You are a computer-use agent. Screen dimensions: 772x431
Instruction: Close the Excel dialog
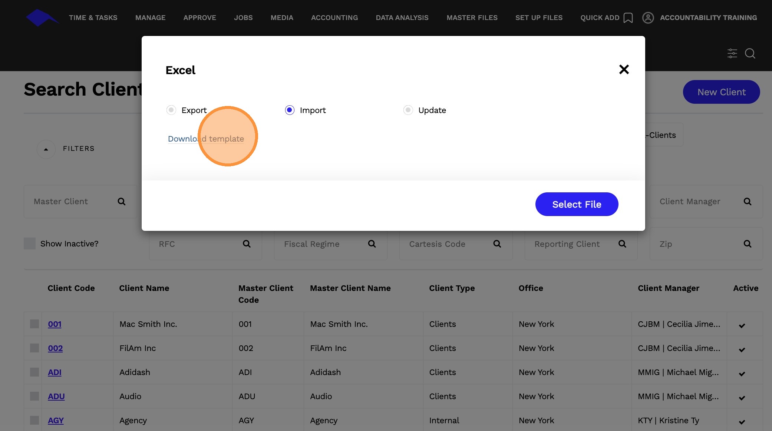pyautogui.click(x=624, y=69)
